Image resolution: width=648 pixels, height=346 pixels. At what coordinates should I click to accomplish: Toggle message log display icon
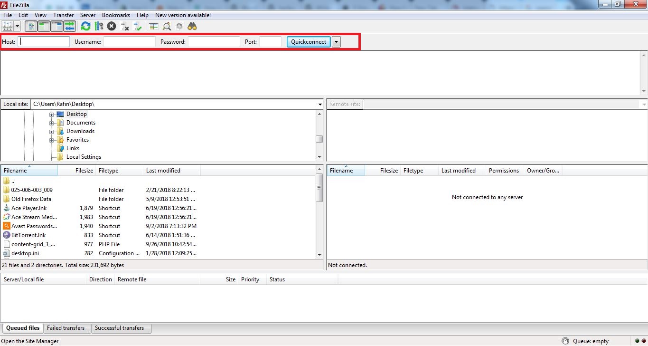pos(31,26)
